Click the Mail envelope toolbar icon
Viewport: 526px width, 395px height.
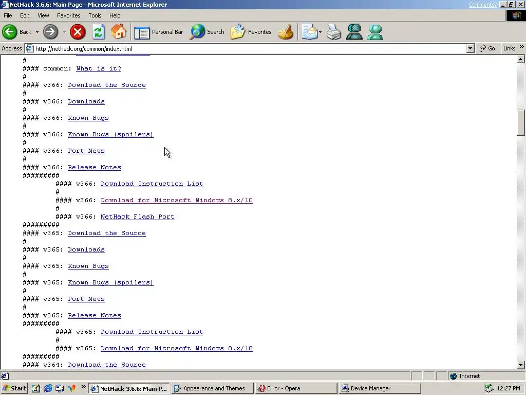click(x=309, y=32)
